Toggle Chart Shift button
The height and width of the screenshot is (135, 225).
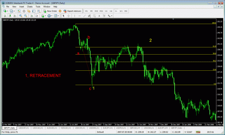(37, 16)
